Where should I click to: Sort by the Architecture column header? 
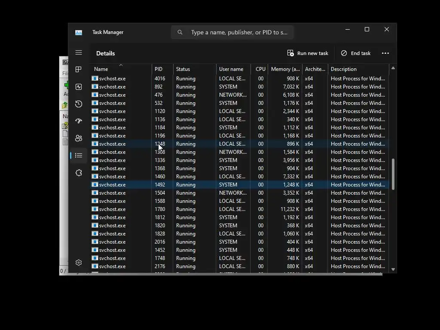(x=315, y=69)
